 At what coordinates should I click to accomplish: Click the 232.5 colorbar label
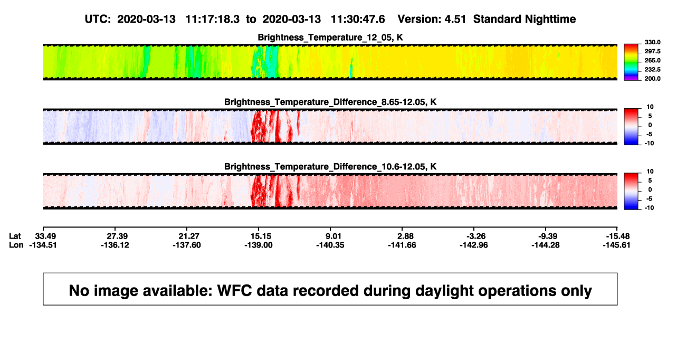(652, 70)
